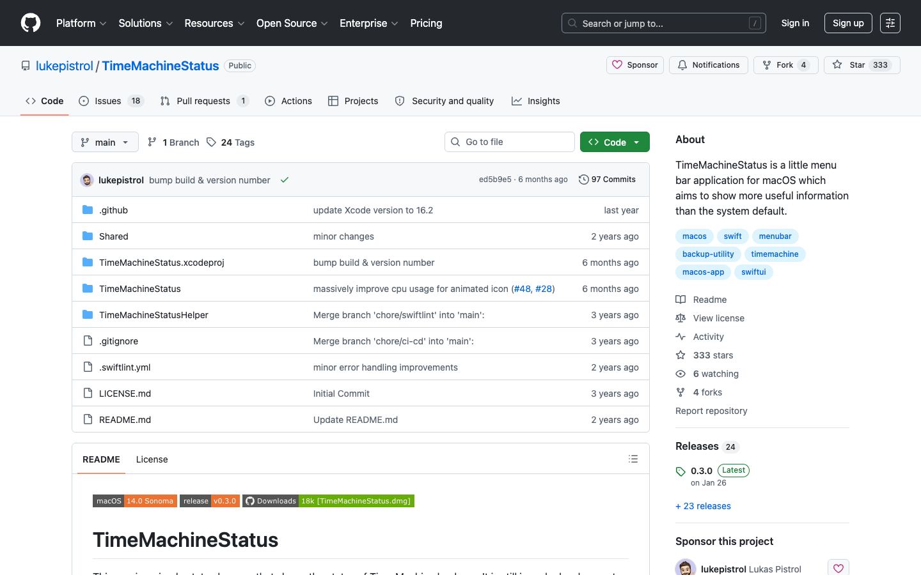Open the Pricing link
The height and width of the screenshot is (575, 921).
click(x=426, y=23)
